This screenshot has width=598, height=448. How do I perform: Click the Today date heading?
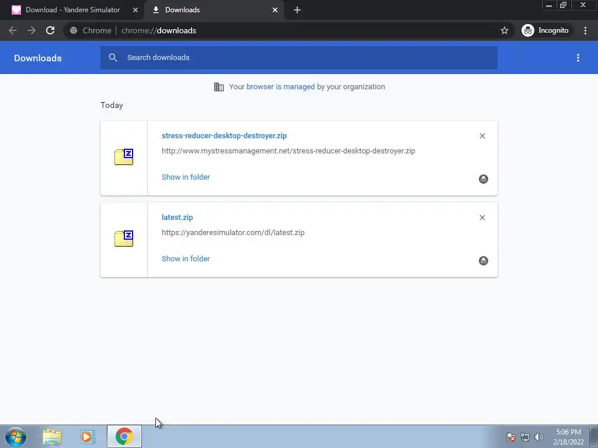pyautogui.click(x=112, y=105)
